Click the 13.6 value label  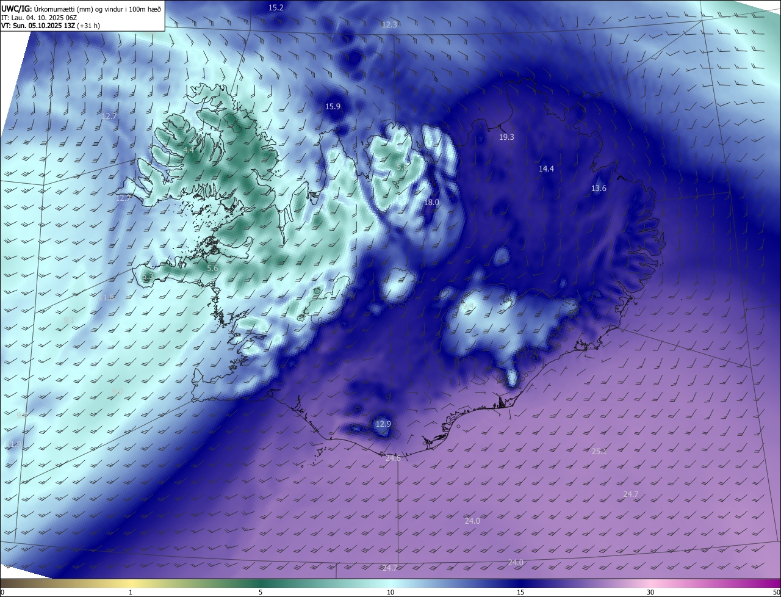599,189
